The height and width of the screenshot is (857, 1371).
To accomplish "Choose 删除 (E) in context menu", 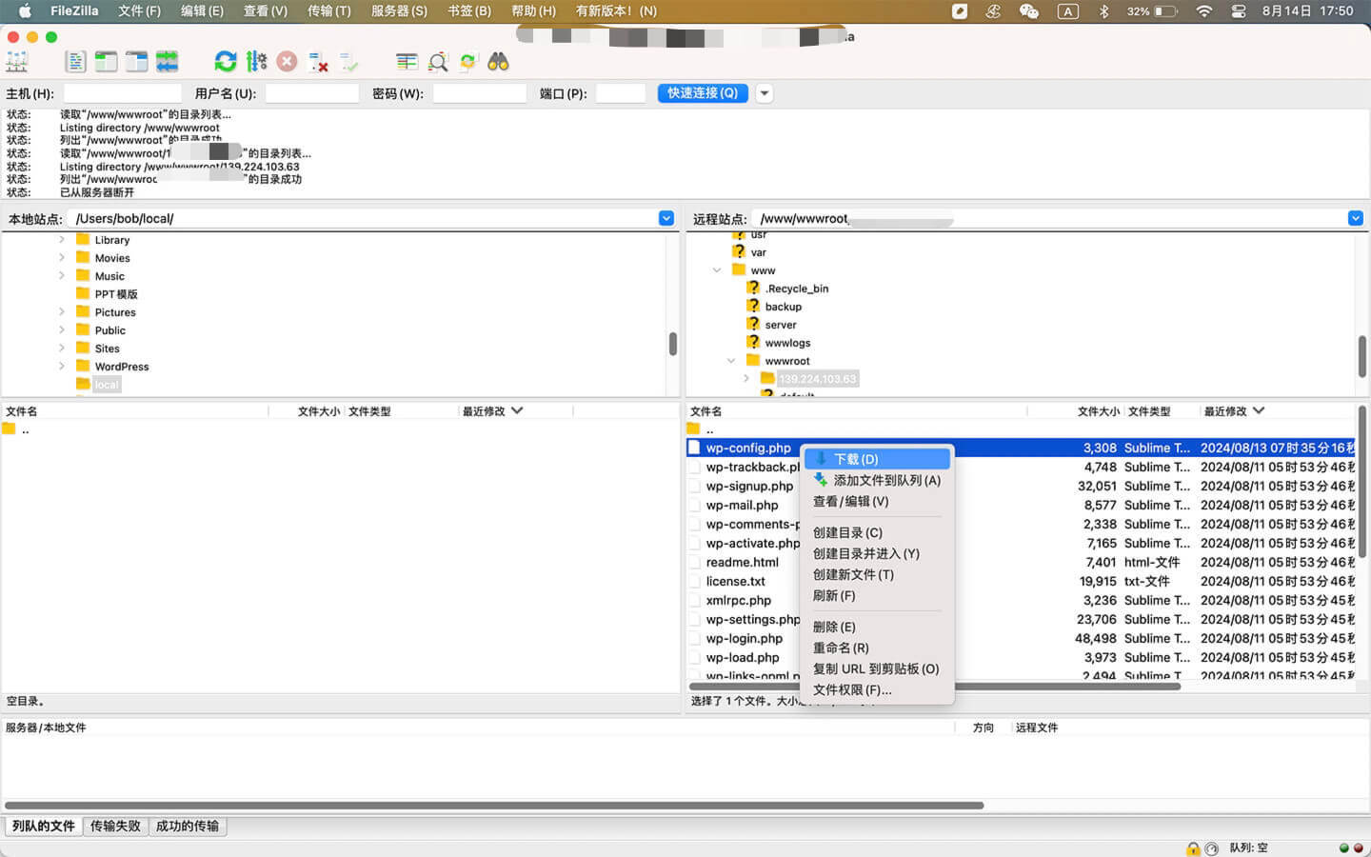I will pos(877,627).
